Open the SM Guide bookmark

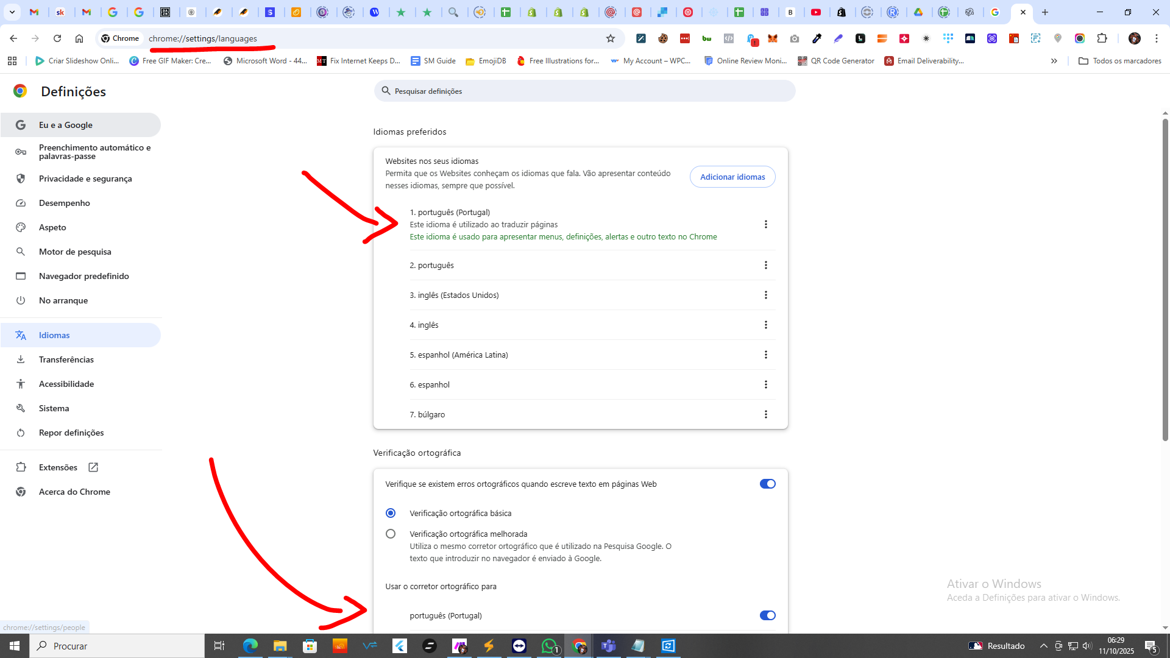[x=433, y=61]
